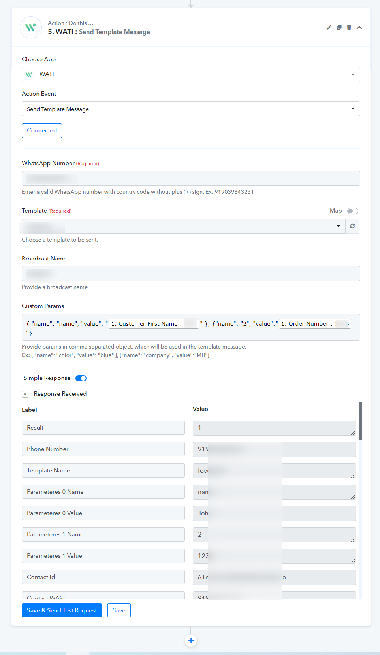The image size is (380, 655).
Task: Click the edit pencil icon in the step header
Action: [x=329, y=28]
